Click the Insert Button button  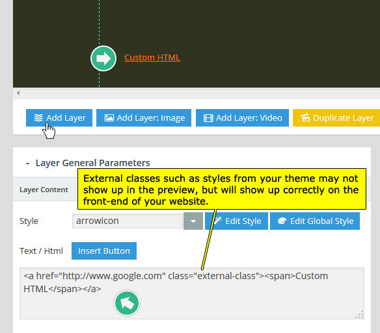tap(104, 251)
